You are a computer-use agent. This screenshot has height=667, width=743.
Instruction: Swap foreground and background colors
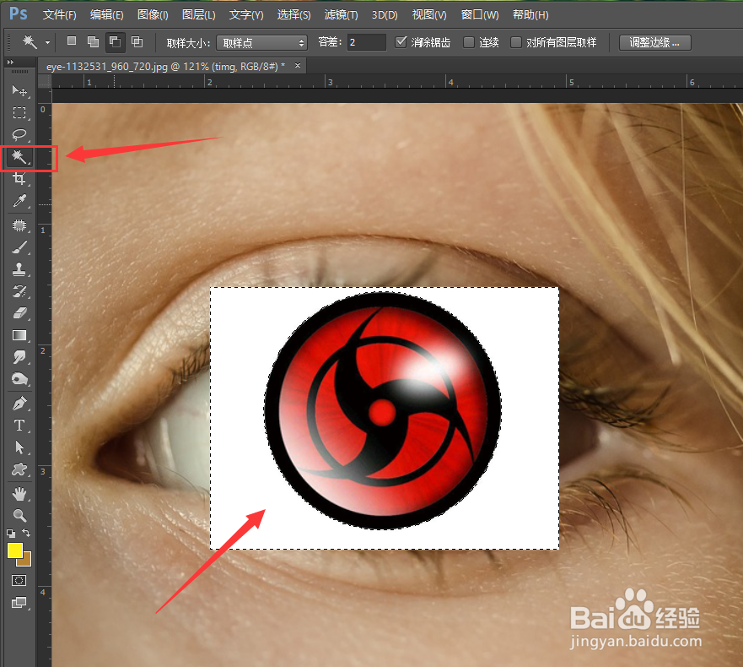click(26, 534)
